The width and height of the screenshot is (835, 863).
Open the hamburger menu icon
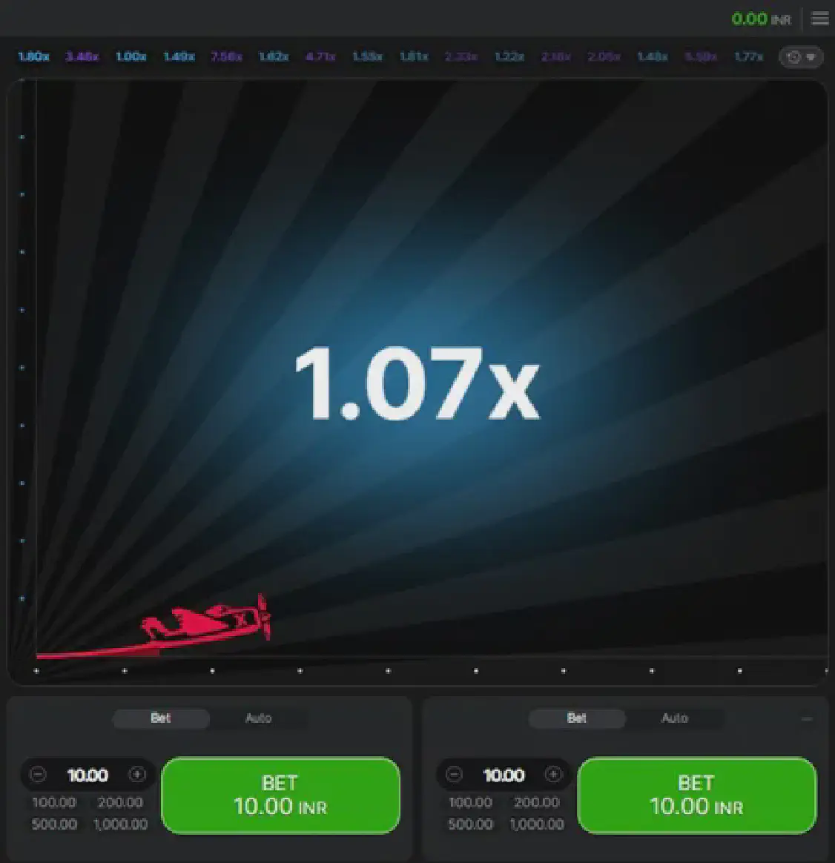pos(819,19)
